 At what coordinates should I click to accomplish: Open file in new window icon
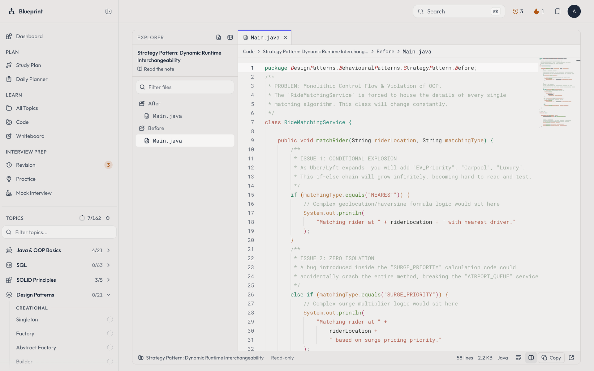[x=571, y=358]
